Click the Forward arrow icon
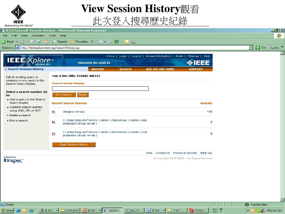The image size is (285, 214). tap(22, 42)
